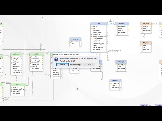
Task: Select the category table header
Action: (115, 81)
